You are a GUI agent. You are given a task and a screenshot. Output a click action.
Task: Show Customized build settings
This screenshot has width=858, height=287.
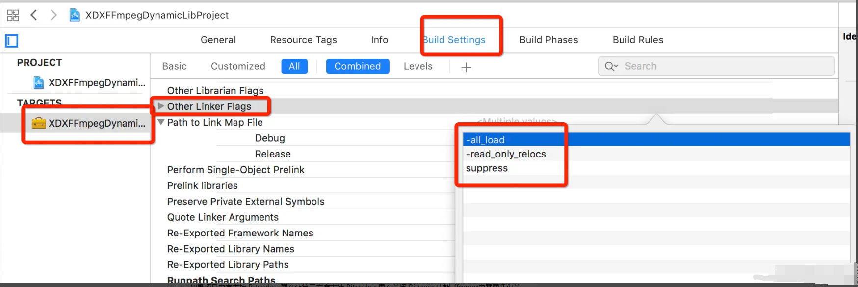pos(238,66)
